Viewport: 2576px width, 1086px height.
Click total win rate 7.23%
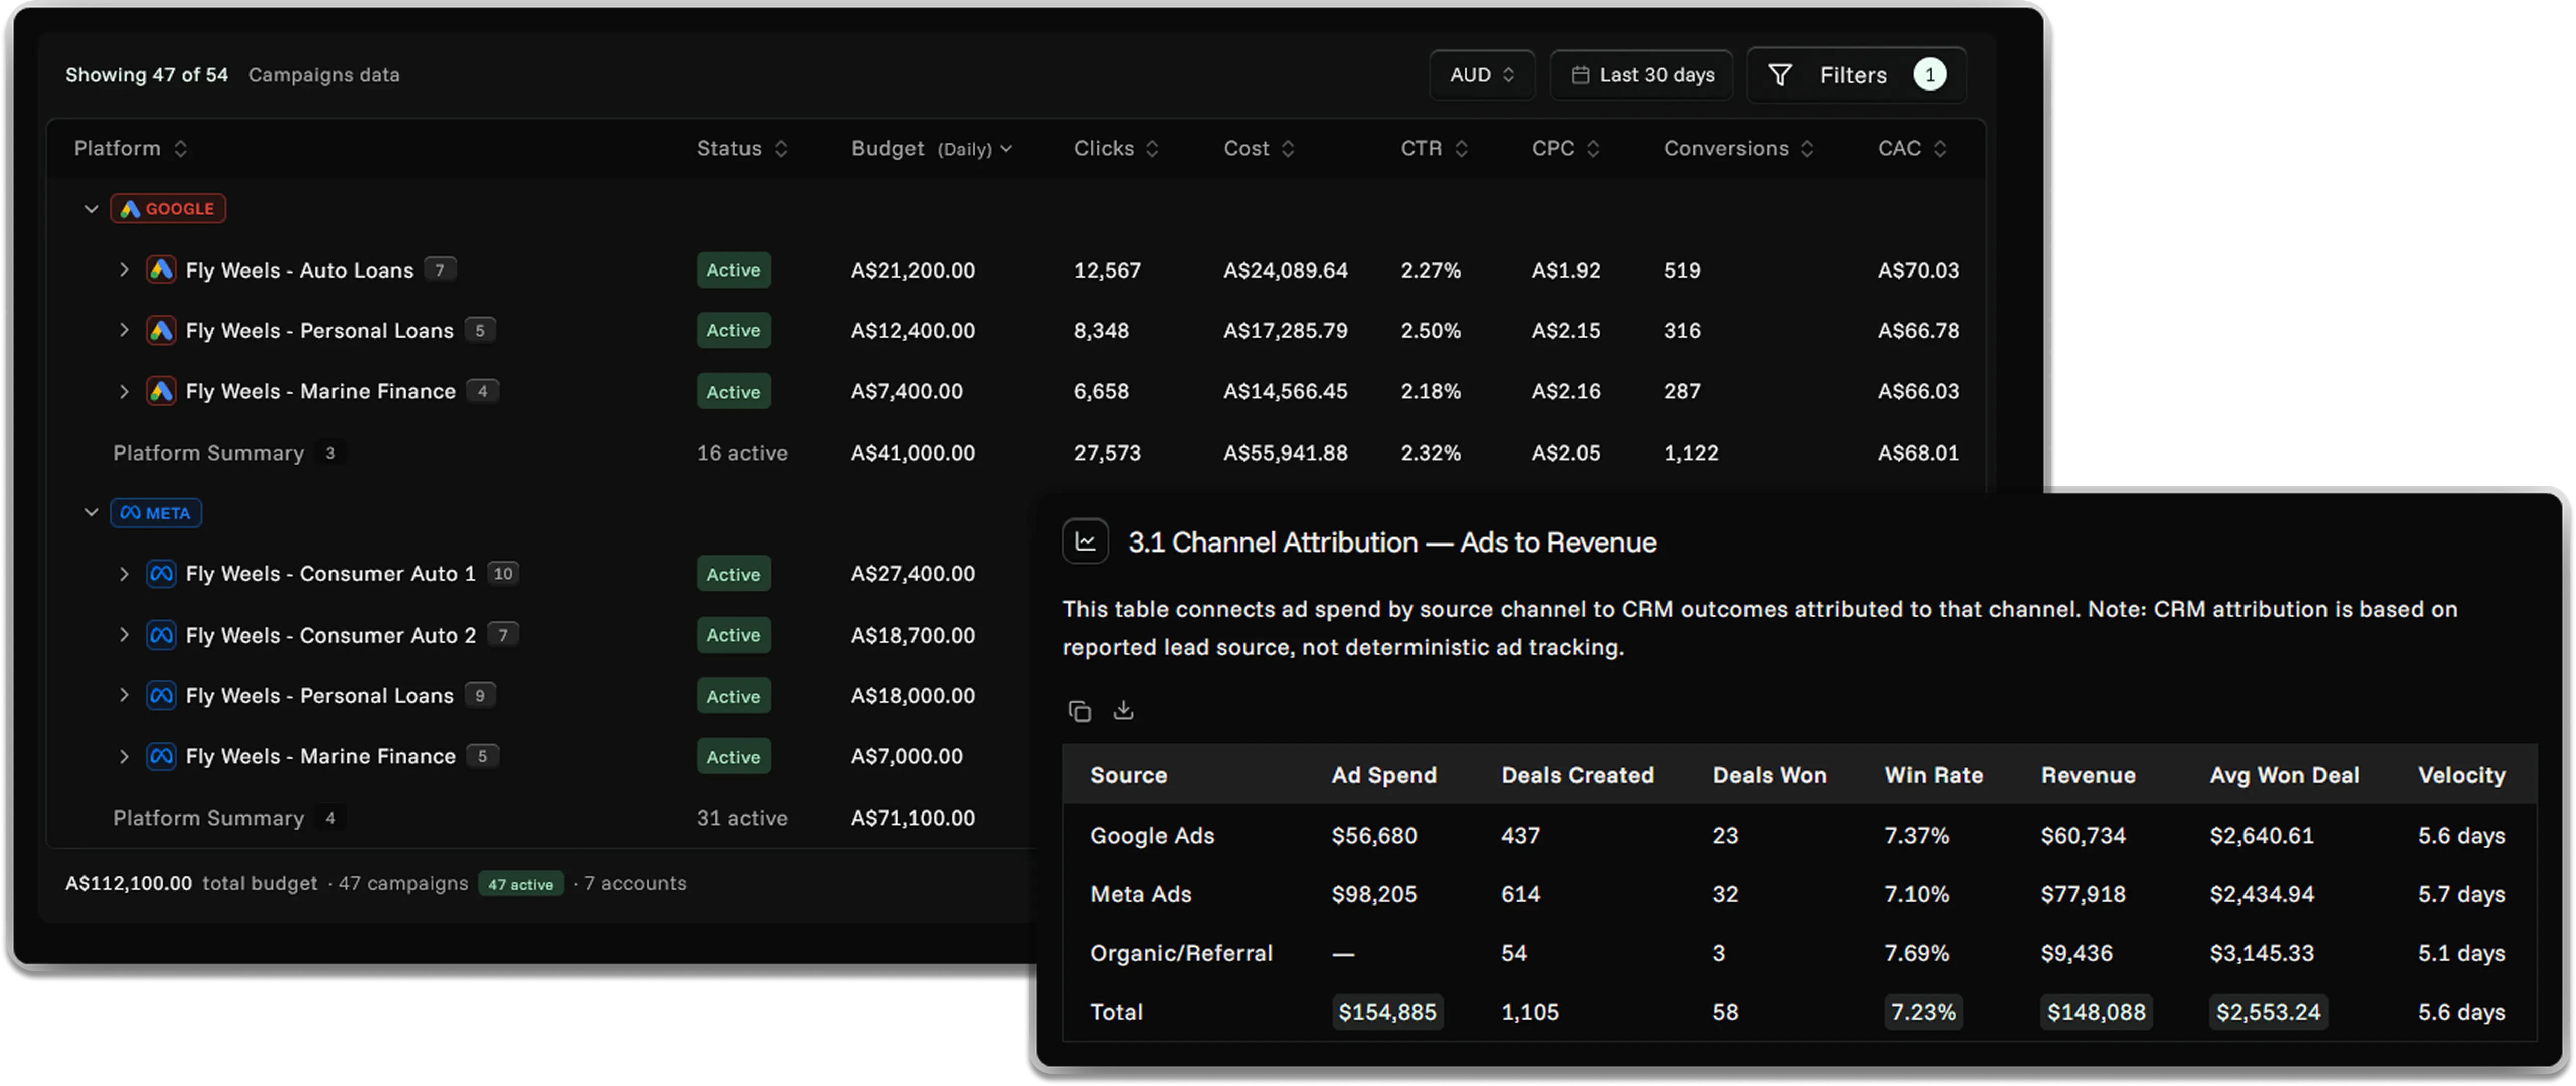(x=1923, y=1012)
